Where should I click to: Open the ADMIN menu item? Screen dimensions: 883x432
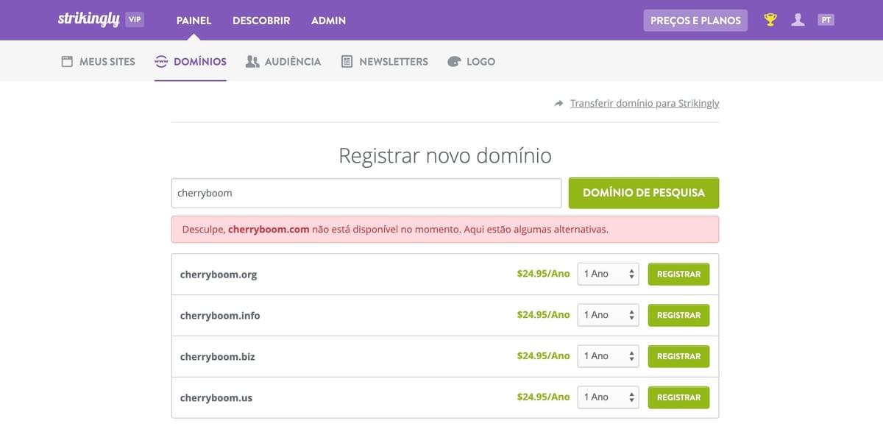pos(328,20)
